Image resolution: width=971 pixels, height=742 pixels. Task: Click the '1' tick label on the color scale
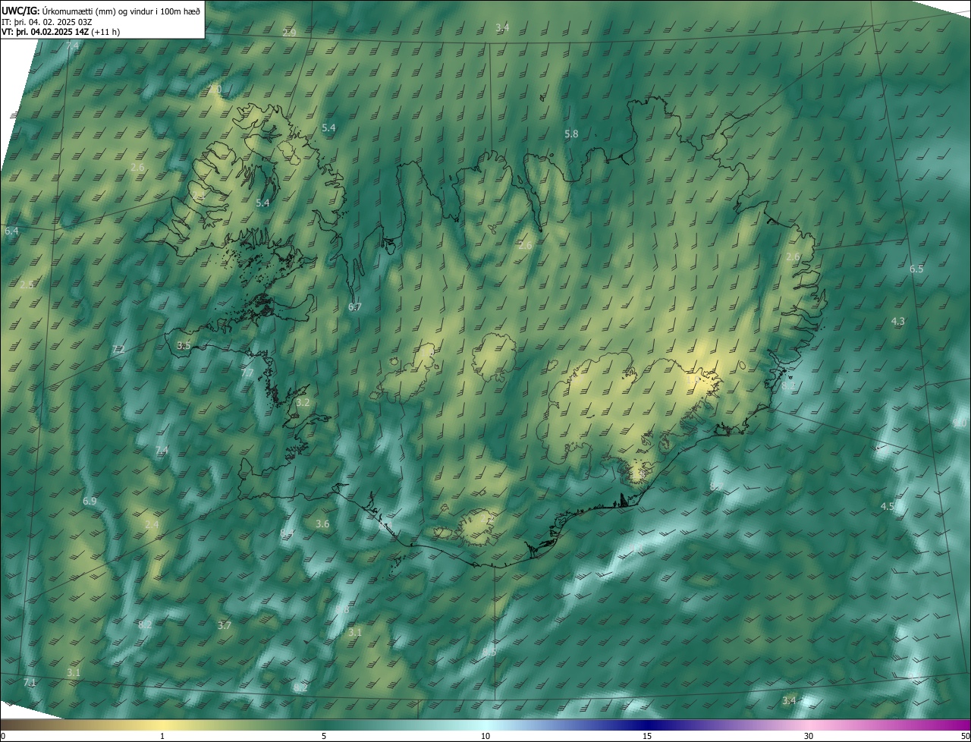[162, 736]
